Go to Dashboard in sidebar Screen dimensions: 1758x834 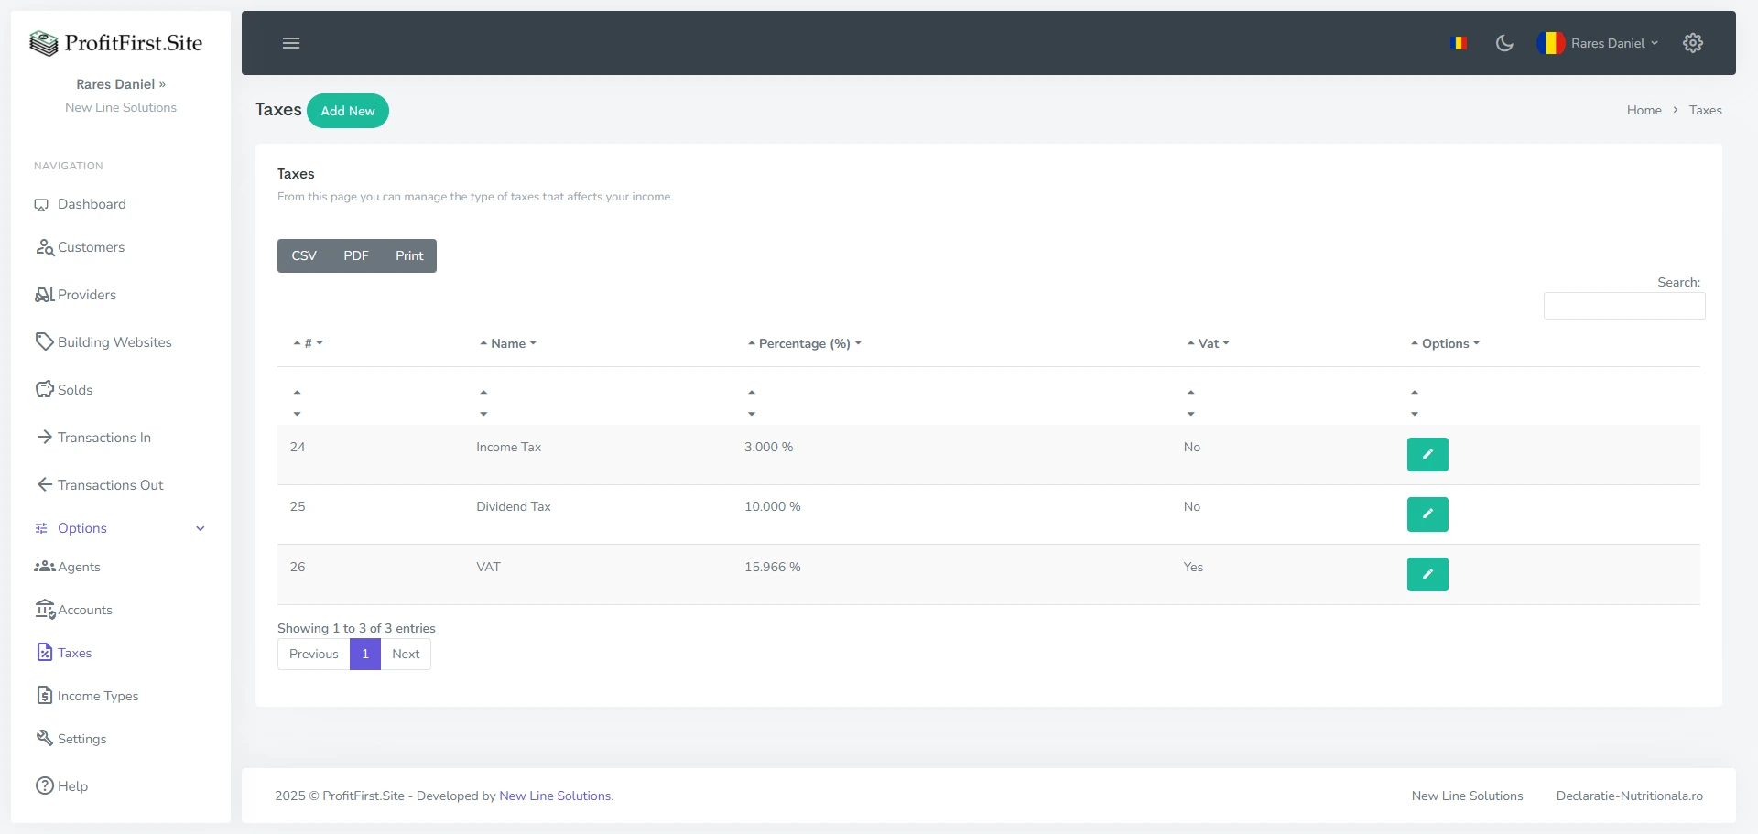(x=92, y=204)
